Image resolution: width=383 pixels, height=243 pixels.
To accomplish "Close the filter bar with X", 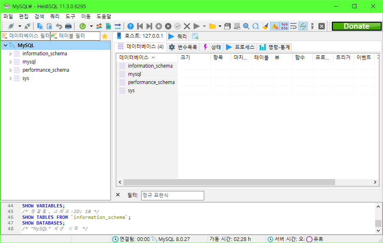I will pyautogui.click(x=118, y=195).
